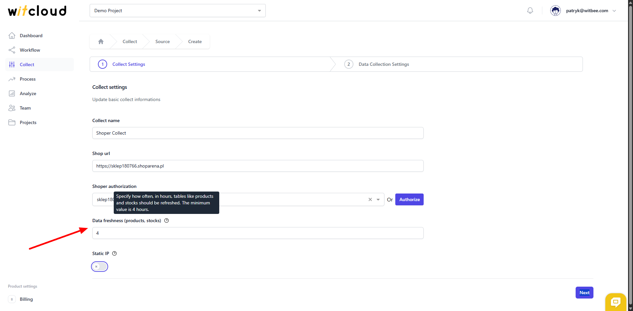Open notifications bell
Screen dimensions: 633x311
[x=530, y=11]
